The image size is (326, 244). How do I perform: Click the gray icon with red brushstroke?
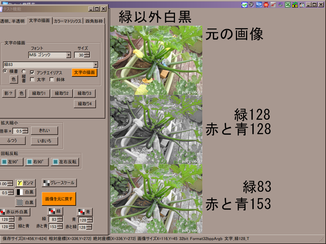(273, 5)
